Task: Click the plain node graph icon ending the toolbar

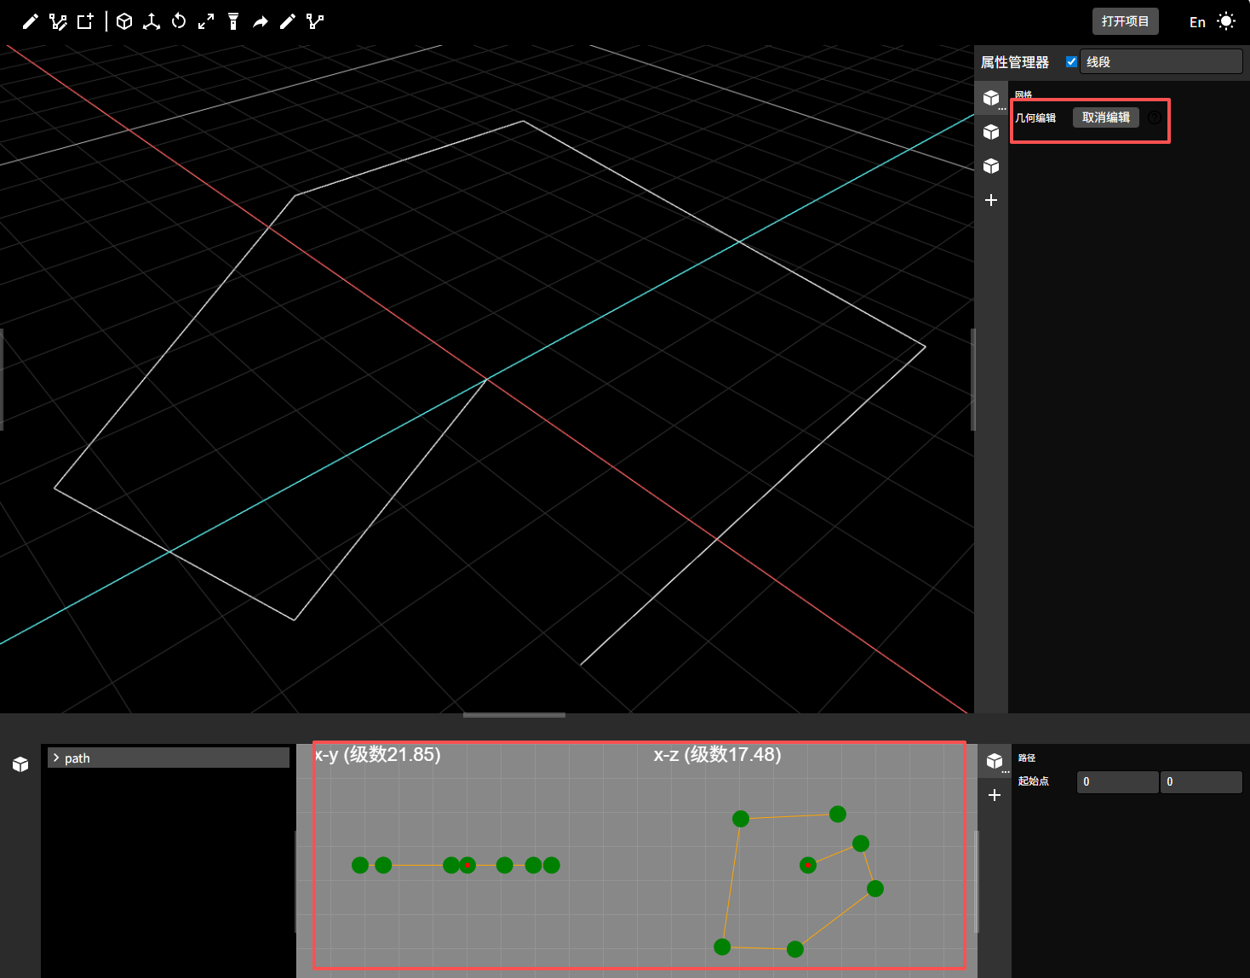Action: click(315, 21)
